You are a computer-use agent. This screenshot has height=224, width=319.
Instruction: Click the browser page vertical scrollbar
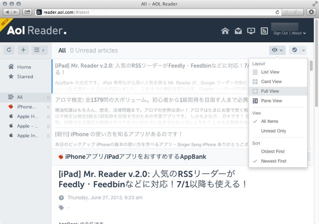point(317,63)
